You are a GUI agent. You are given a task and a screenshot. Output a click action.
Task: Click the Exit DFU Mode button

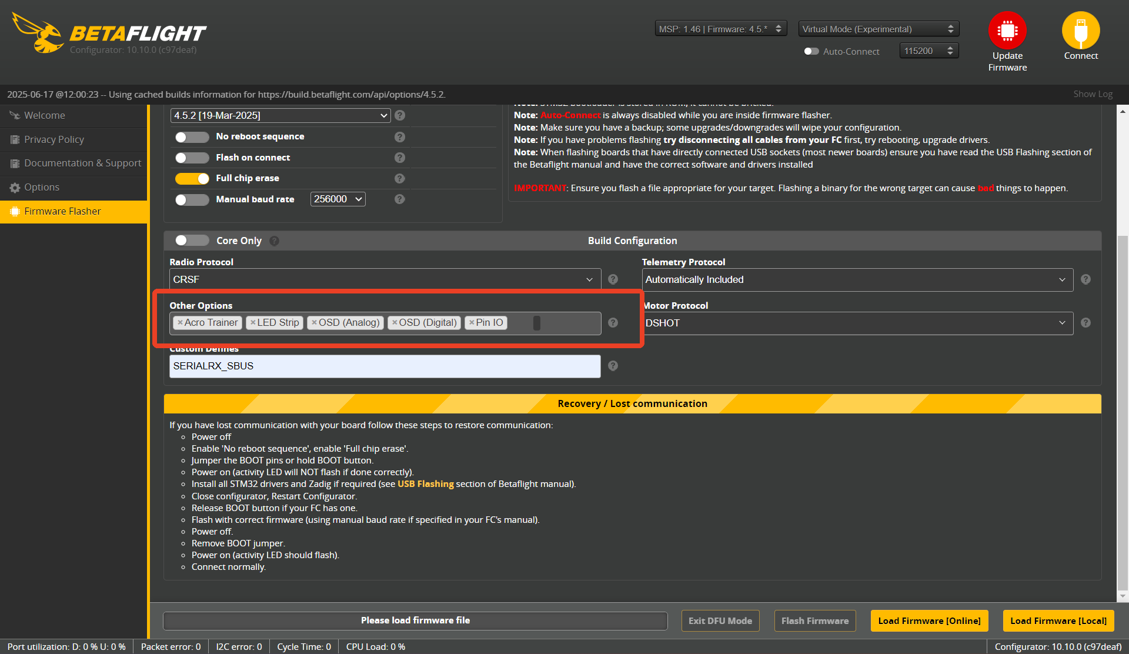pyautogui.click(x=720, y=620)
